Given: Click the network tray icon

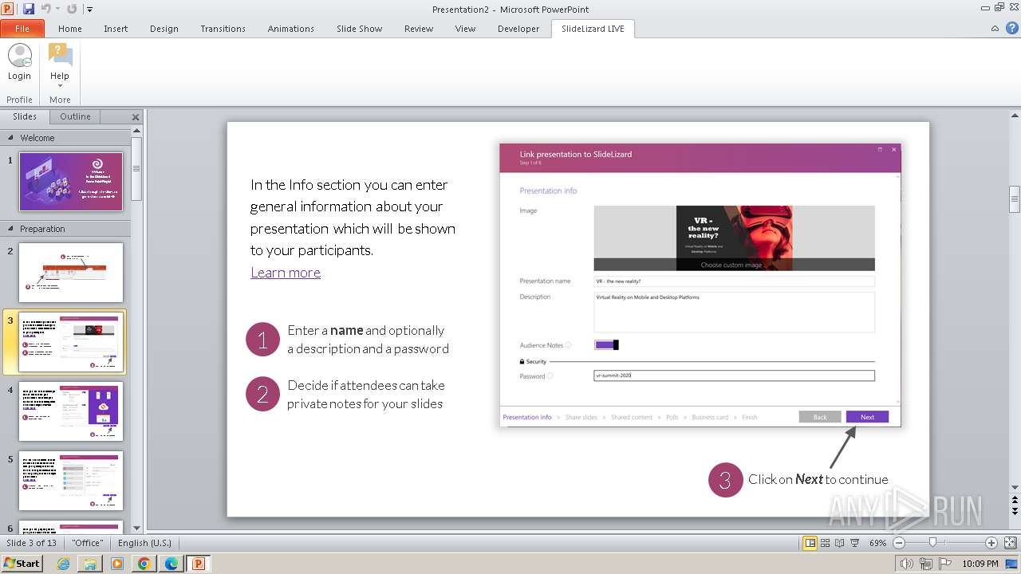Looking at the screenshot, I should pos(926,564).
